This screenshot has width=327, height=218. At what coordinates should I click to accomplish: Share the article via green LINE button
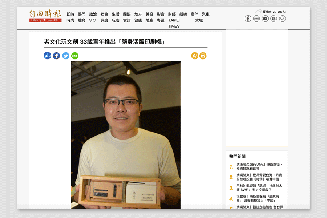coord(75,56)
